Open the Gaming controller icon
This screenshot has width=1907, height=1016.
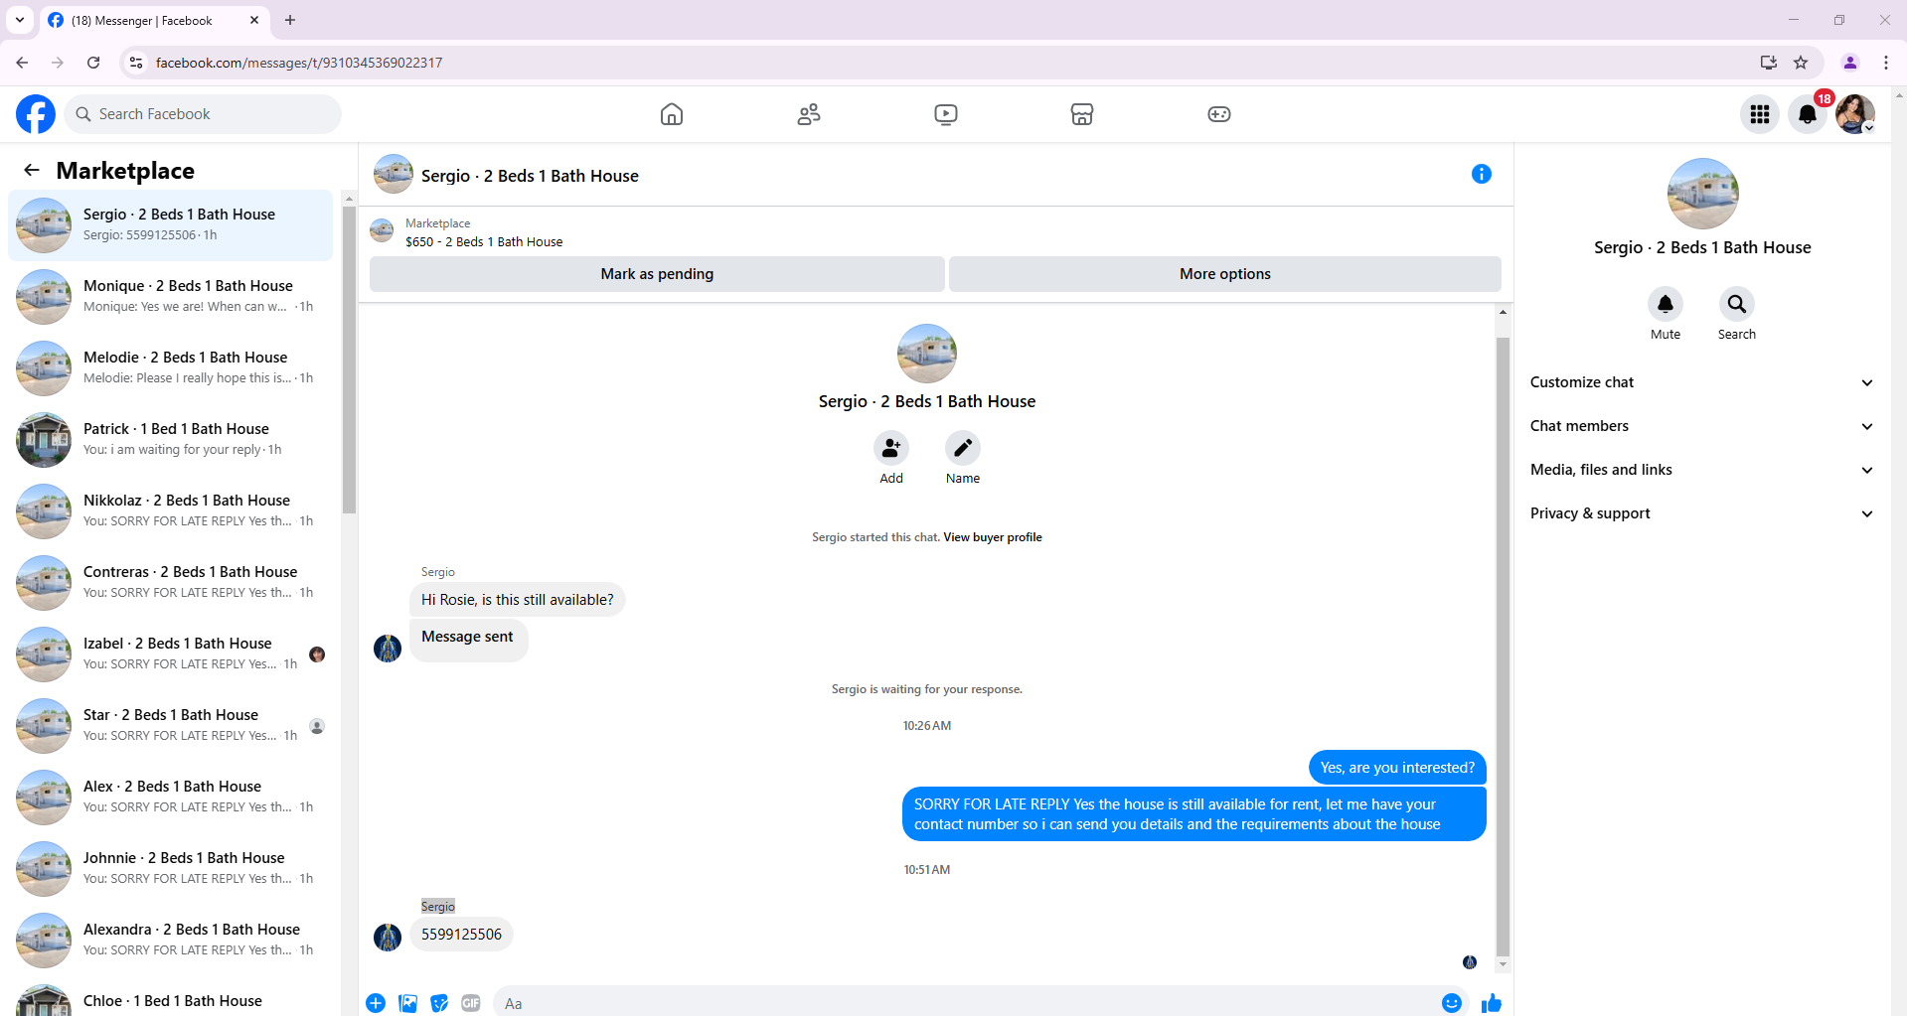[x=1219, y=114]
